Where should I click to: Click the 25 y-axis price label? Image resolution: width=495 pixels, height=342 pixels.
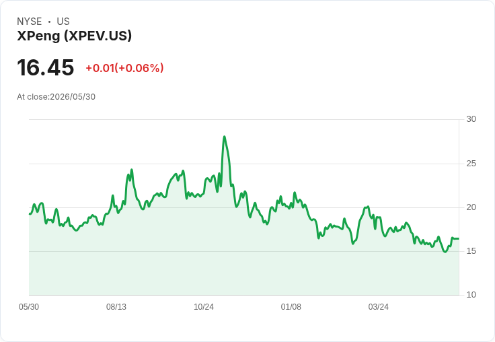[x=471, y=164]
